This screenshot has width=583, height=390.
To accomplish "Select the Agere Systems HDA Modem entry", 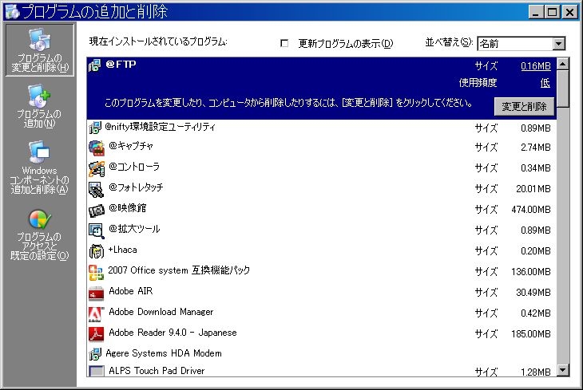I will [x=322, y=353].
